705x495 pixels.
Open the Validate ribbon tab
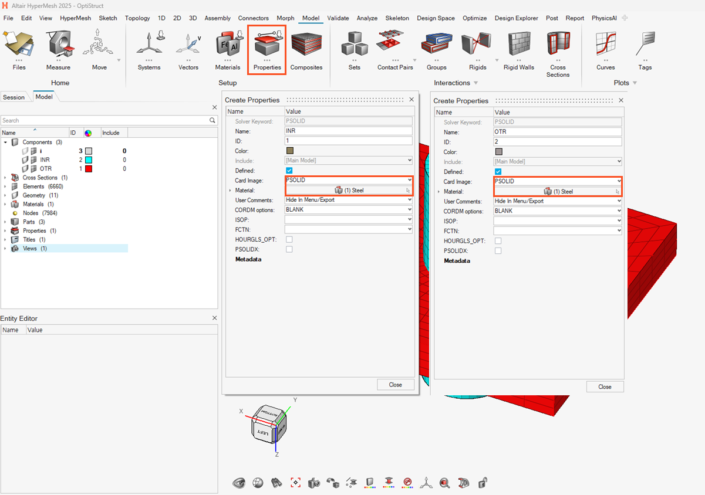pyautogui.click(x=338, y=18)
